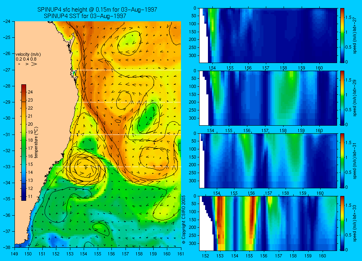
Task: Click the −27 latitude label on main map
Action: 6,70
